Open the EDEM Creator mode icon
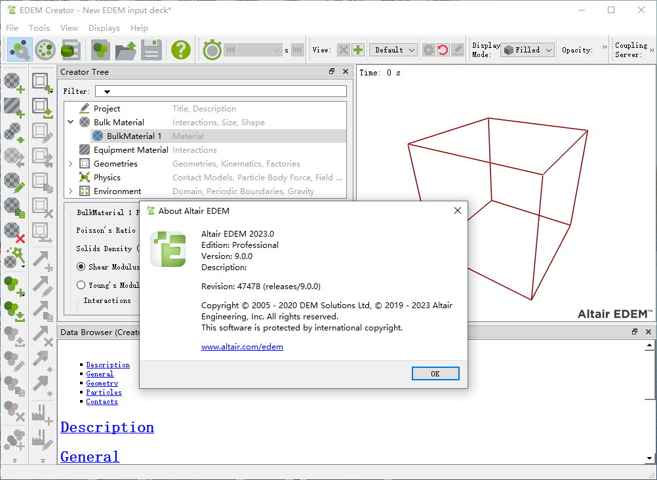Image resolution: width=657 pixels, height=480 pixels. 20,50
